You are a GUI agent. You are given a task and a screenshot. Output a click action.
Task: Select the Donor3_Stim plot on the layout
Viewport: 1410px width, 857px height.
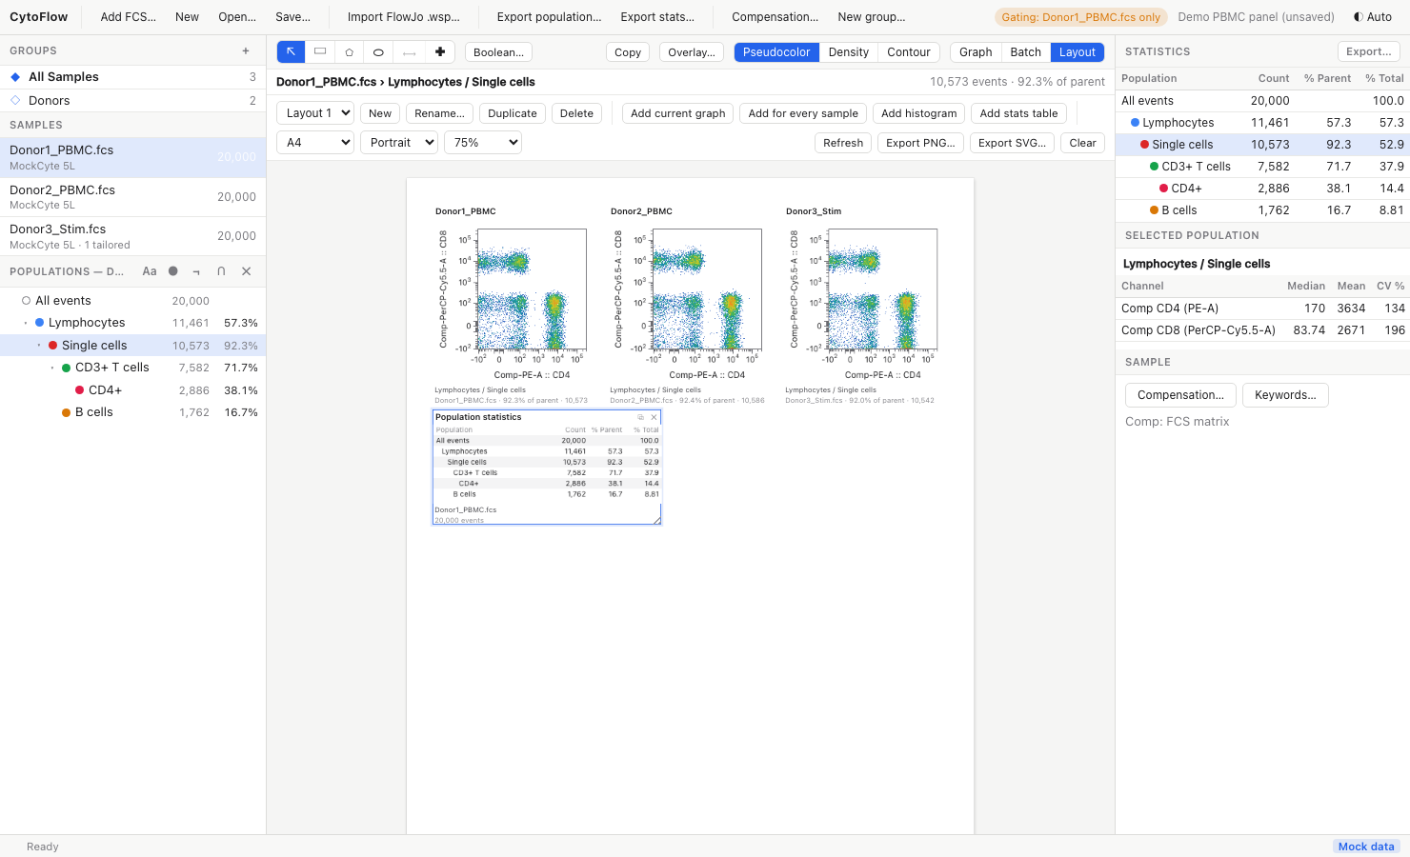pos(861,305)
